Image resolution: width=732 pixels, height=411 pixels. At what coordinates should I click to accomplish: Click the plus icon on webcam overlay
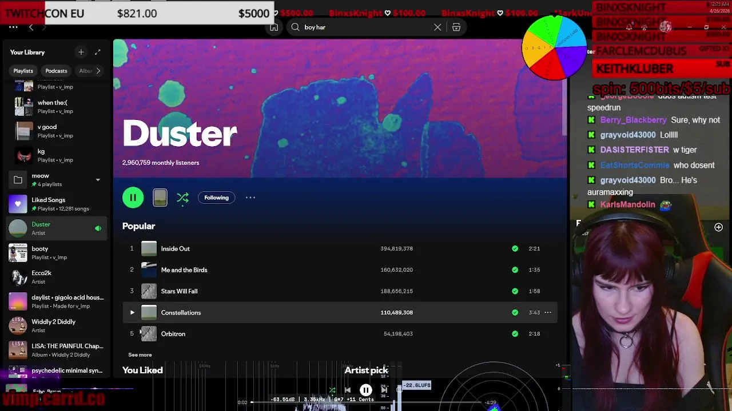click(719, 227)
